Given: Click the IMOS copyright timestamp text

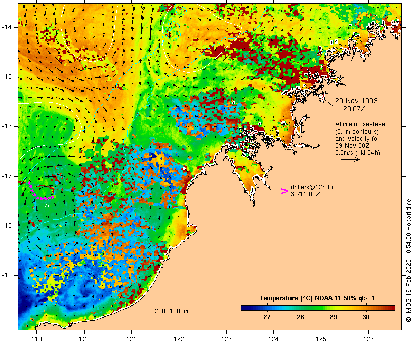Looking at the screenshot, I should pyautogui.click(x=408, y=261).
